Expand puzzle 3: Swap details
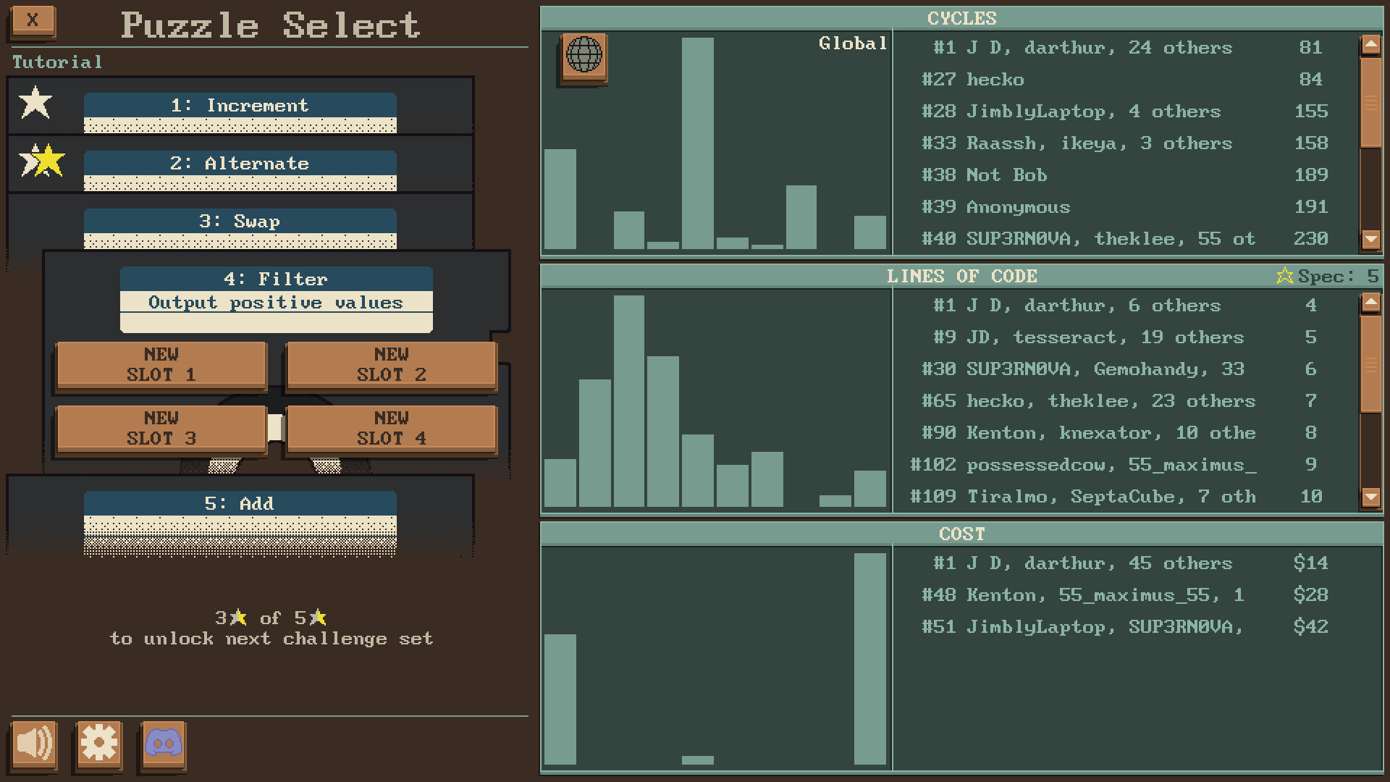The width and height of the screenshot is (1390, 782). click(x=240, y=222)
